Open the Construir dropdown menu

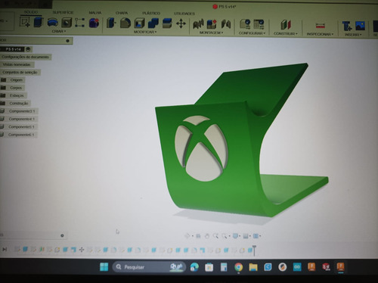pos(286,33)
